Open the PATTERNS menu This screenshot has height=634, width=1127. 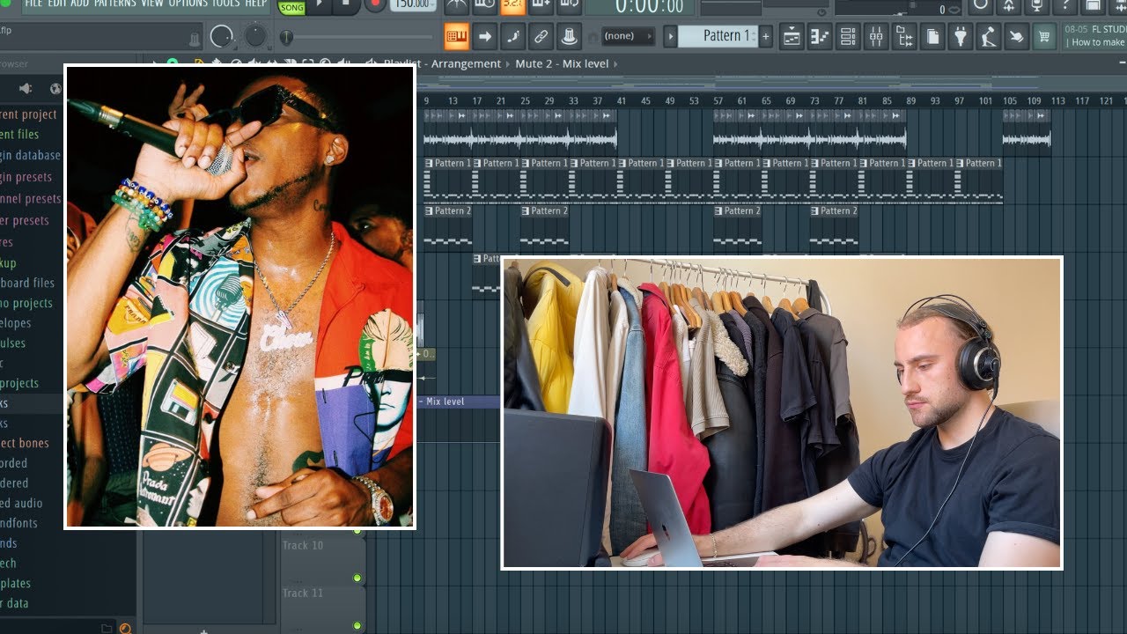coord(115,4)
